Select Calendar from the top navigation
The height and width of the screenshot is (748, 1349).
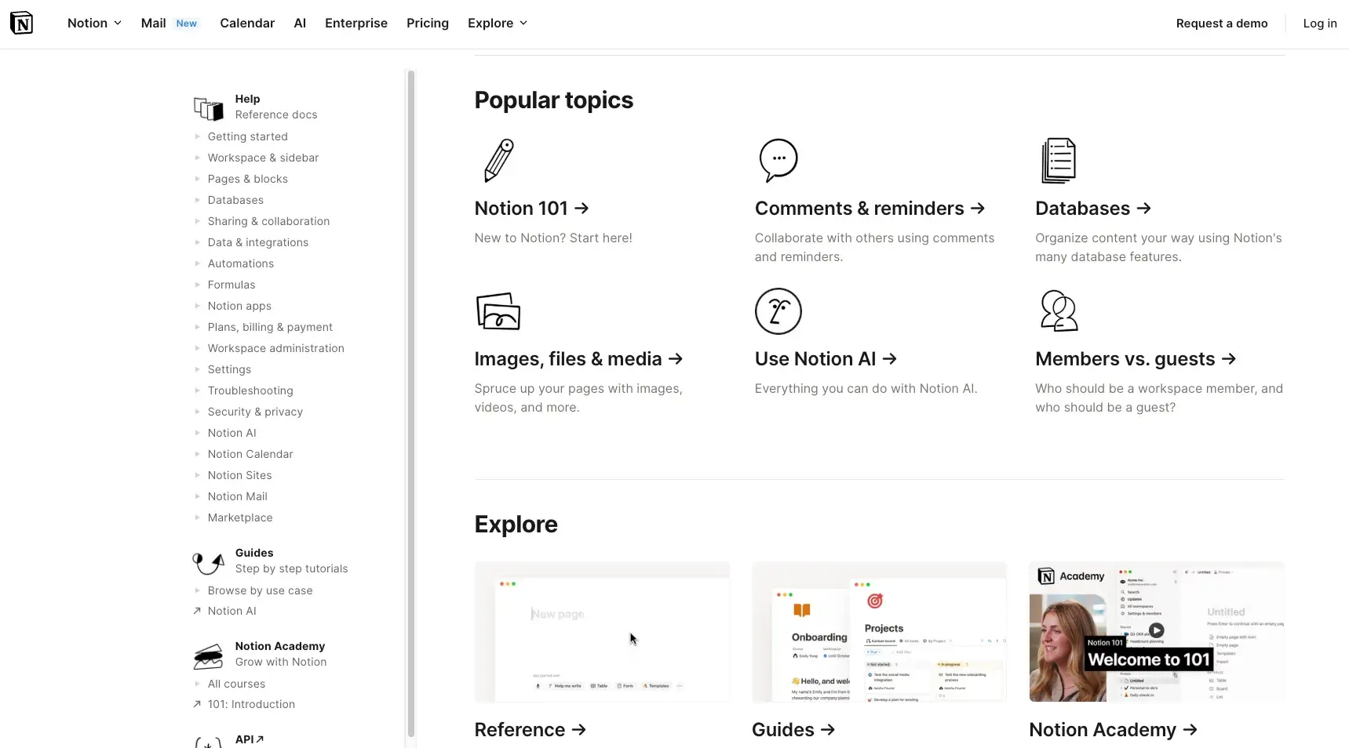point(246,23)
